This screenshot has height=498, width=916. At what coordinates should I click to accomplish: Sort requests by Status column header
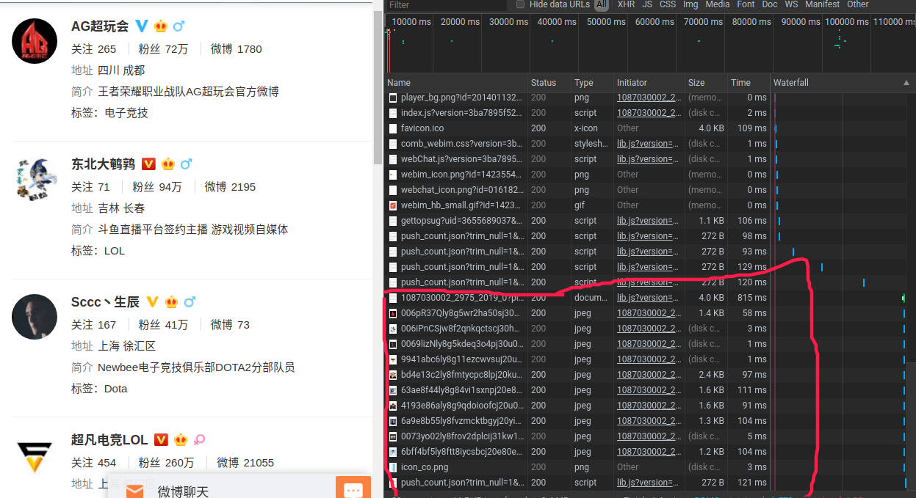(549, 83)
